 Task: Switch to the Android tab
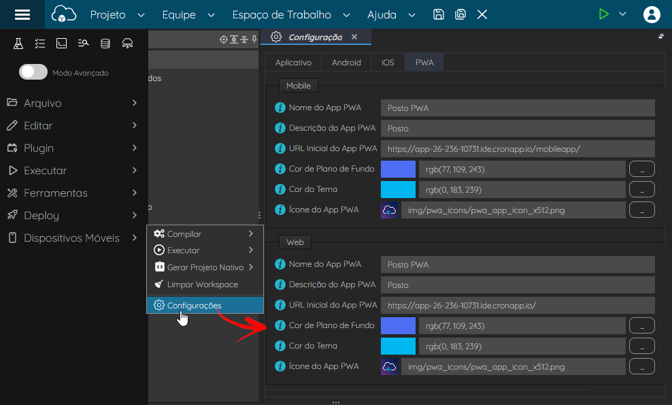tap(346, 63)
